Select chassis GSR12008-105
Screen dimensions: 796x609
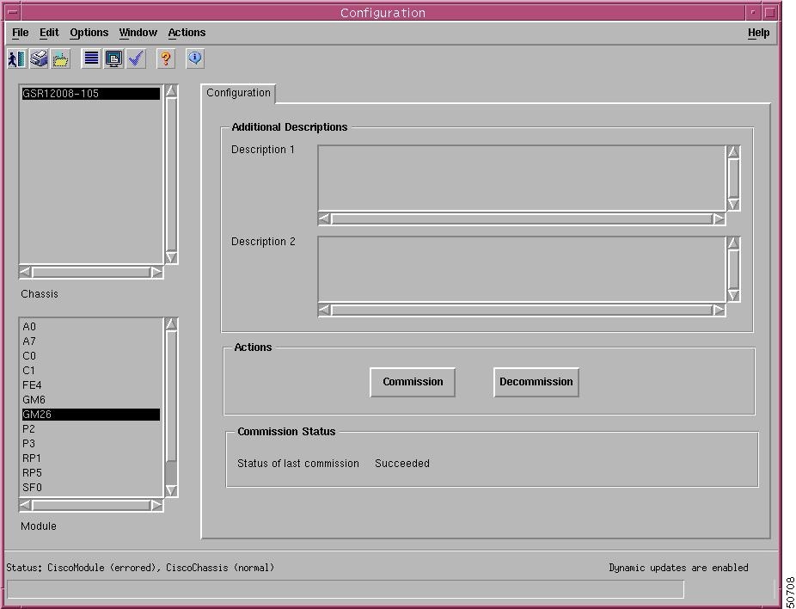point(91,94)
